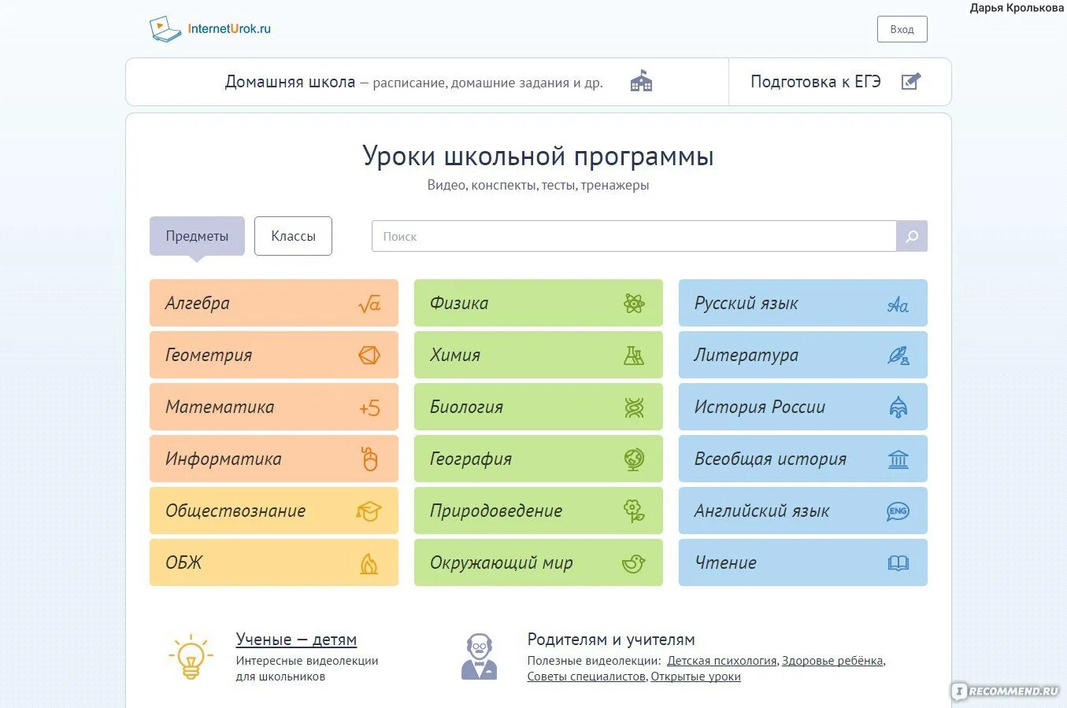Open the Химия subject
This screenshot has width=1067, height=708.
[539, 355]
